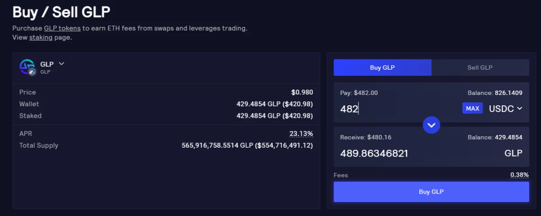Click the round swap direction arrow button

coord(431,125)
